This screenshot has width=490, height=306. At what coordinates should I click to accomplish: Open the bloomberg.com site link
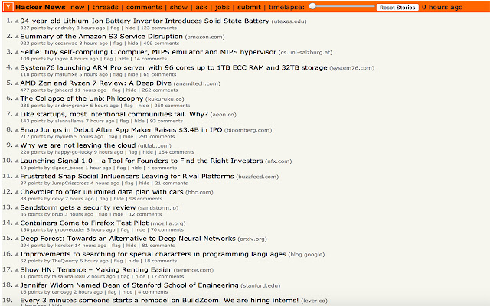[248, 130]
